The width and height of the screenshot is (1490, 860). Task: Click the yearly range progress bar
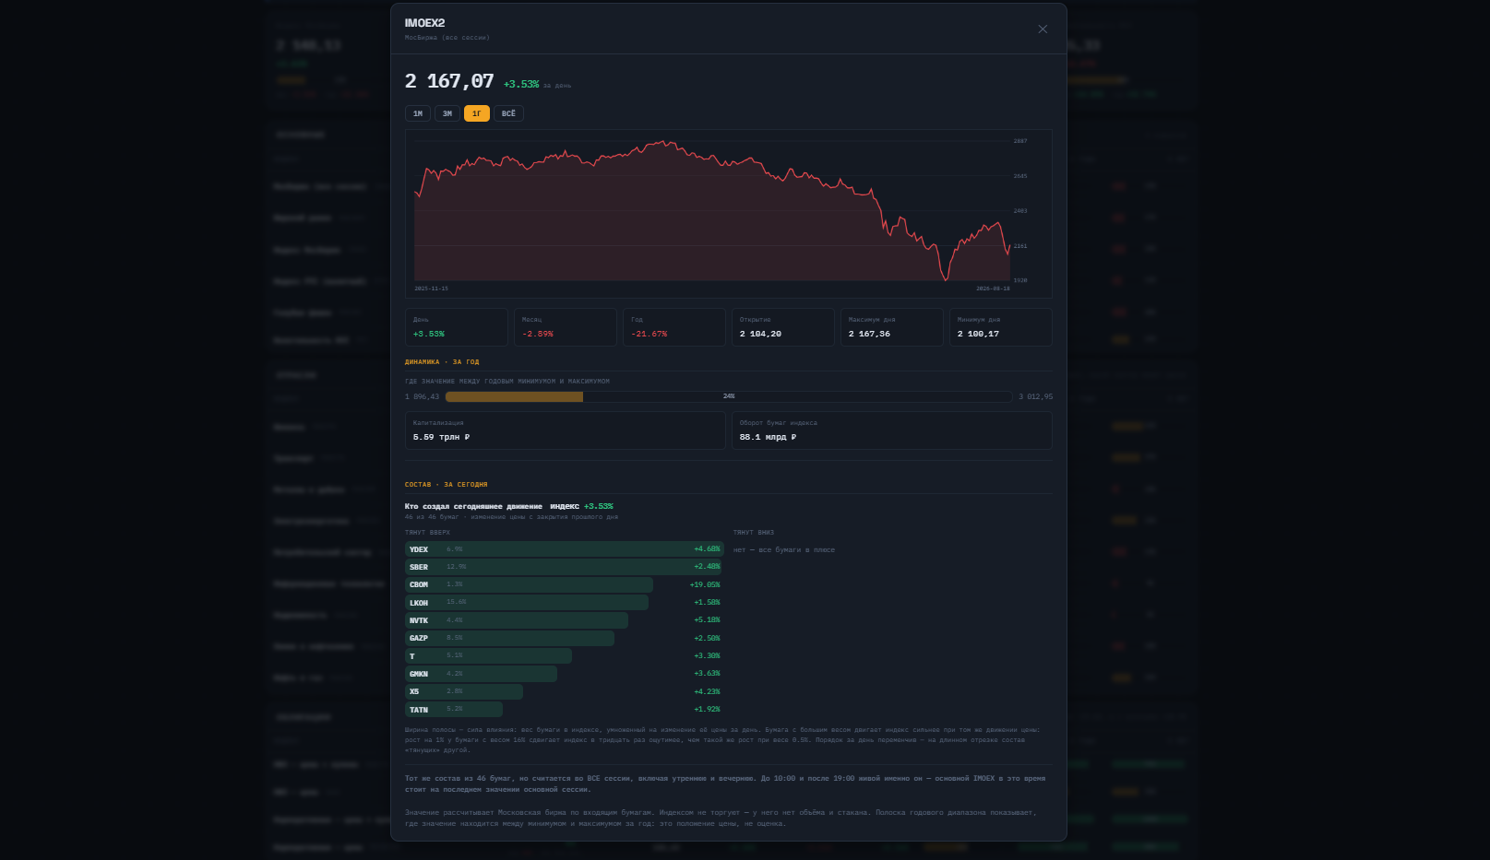pyautogui.click(x=728, y=396)
